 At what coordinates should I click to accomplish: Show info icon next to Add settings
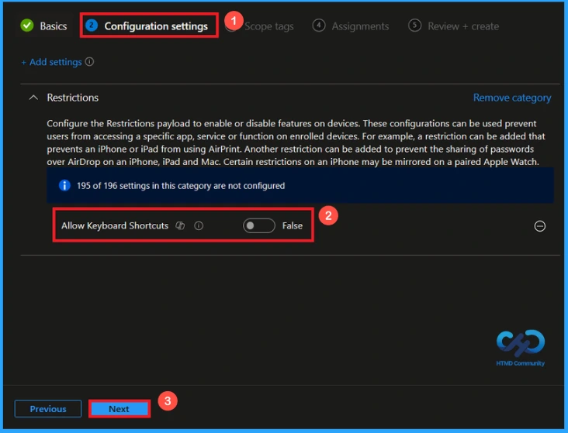click(x=89, y=62)
